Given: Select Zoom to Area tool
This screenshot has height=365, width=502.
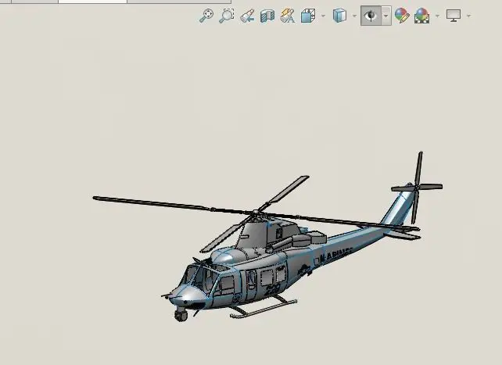Looking at the screenshot, I should coord(227,16).
